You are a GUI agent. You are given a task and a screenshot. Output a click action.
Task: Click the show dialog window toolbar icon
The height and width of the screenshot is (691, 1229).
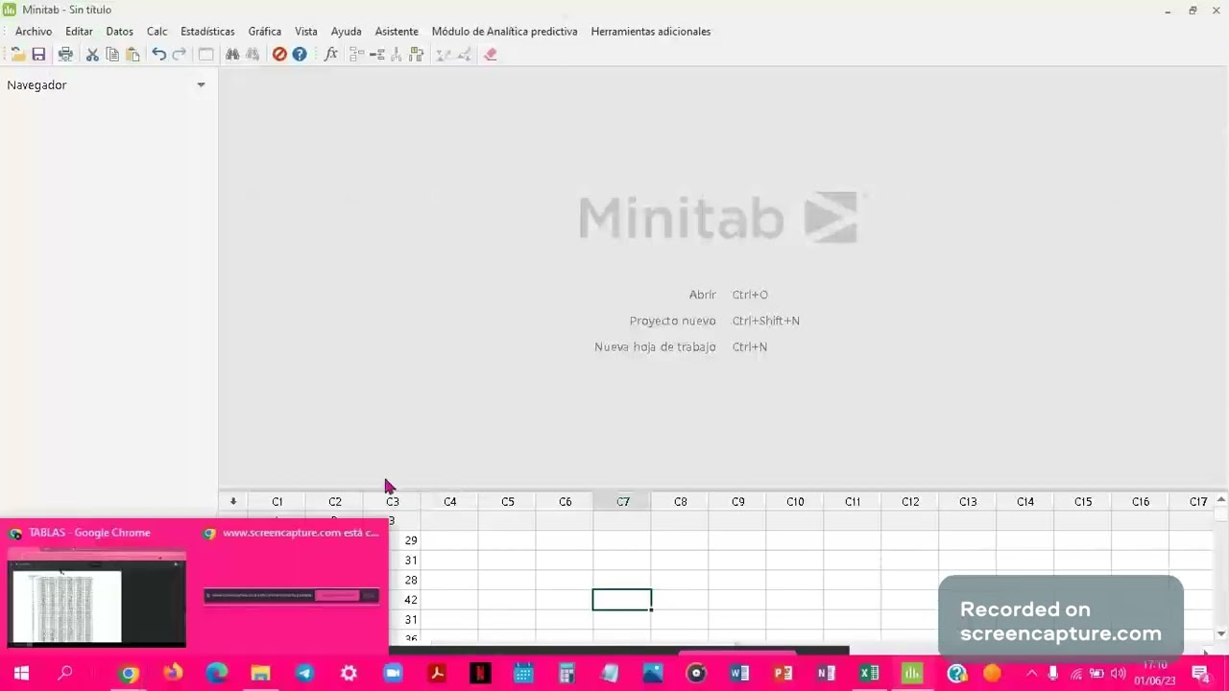point(205,55)
